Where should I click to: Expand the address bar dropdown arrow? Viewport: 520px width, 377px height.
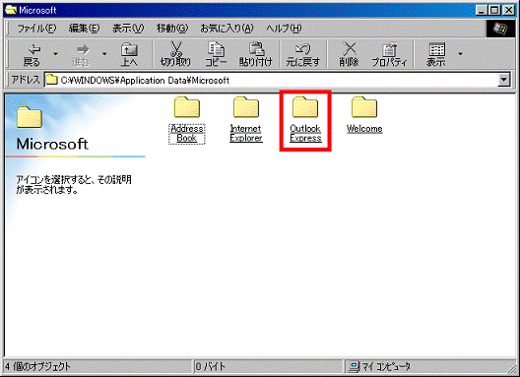[504, 81]
